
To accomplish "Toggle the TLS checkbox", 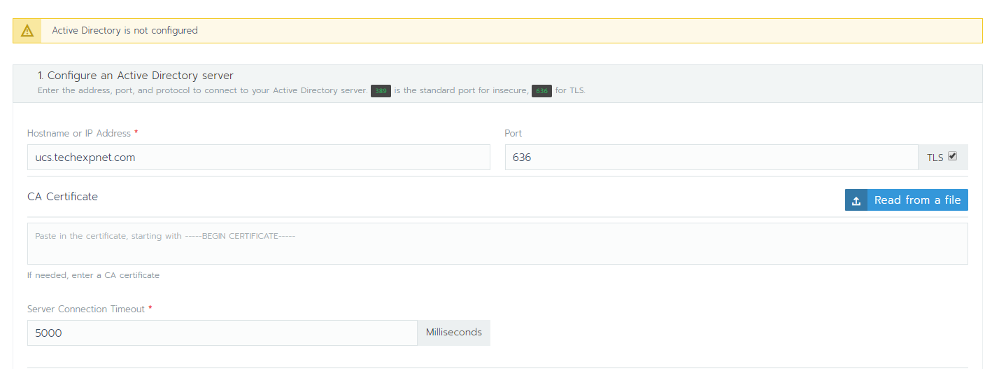I will coord(952,156).
